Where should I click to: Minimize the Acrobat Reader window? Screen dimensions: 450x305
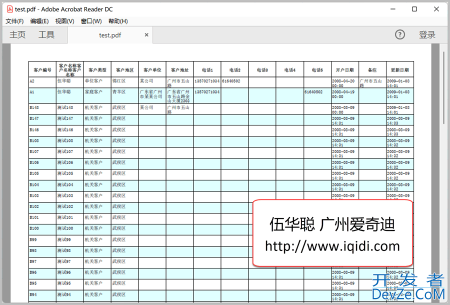point(393,9)
